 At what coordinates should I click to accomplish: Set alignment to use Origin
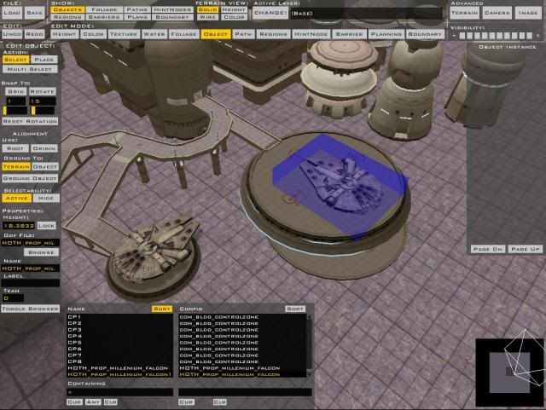(x=44, y=148)
